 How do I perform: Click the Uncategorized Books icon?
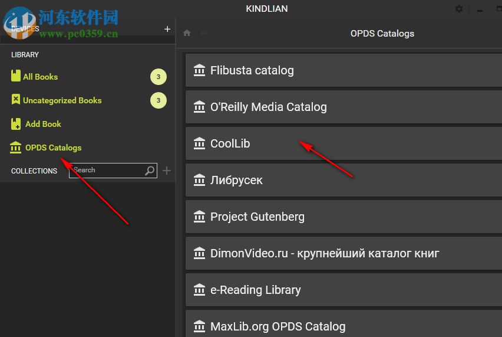click(x=16, y=99)
